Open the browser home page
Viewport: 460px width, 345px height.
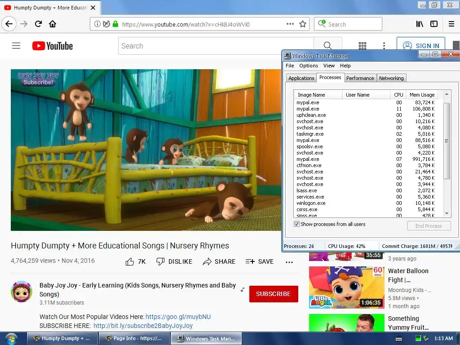(x=53, y=24)
